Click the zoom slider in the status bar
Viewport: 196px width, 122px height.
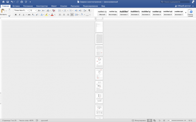coord(177,120)
